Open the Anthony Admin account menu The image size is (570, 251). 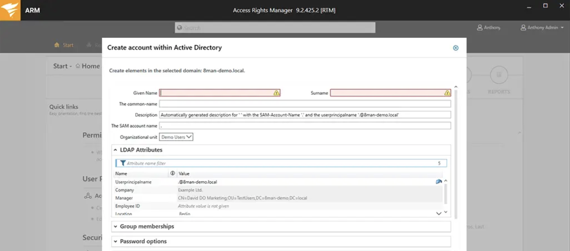pyautogui.click(x=542, y=27)
